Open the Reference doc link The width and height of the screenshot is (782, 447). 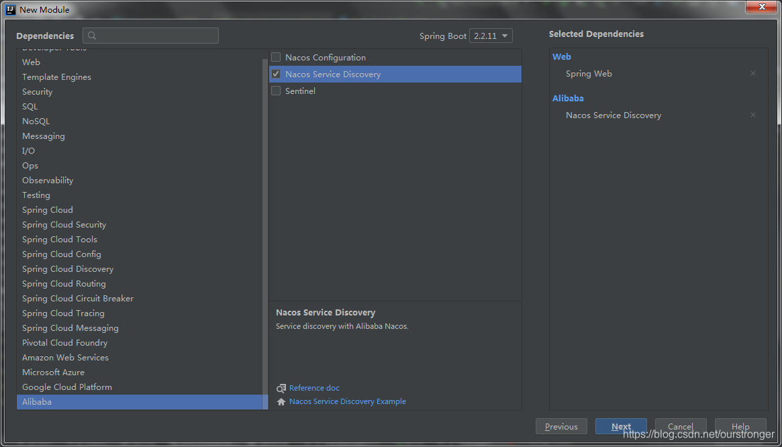(314, 388)
